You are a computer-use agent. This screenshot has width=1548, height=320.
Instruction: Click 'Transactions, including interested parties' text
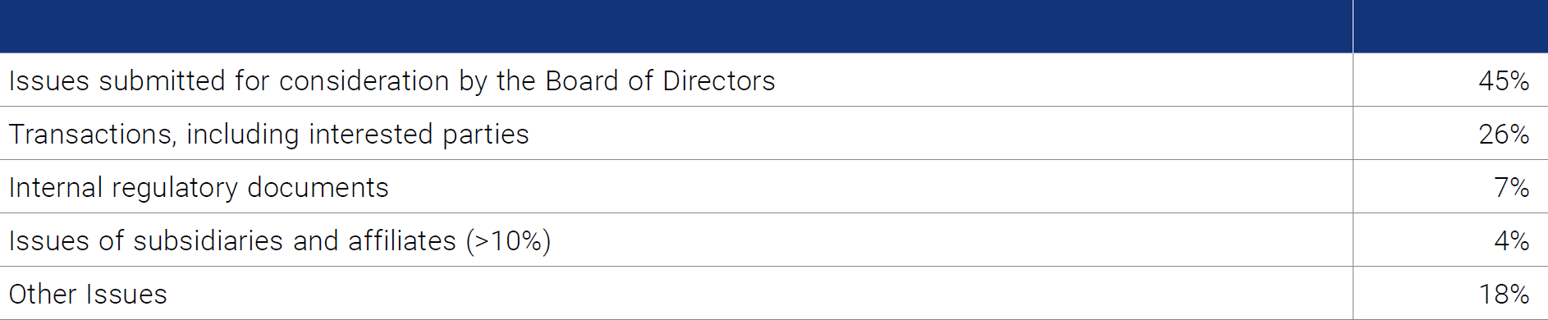pos(268,135)
